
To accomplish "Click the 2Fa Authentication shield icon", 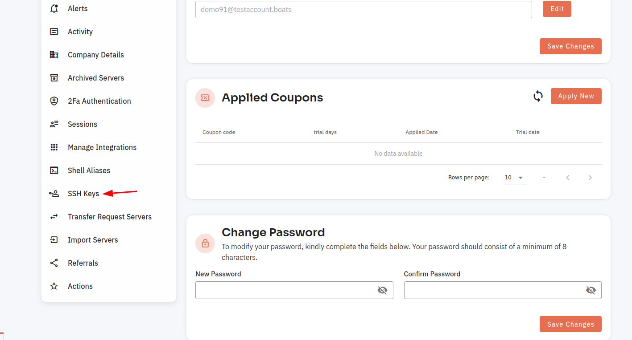I will tap(54, 101).
